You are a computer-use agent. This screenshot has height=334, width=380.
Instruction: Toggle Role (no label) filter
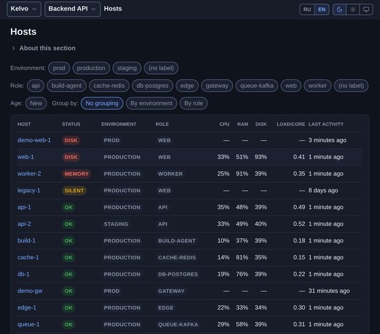tap(351, 86)
